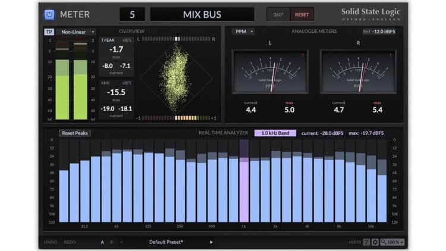Click the right channel level meter bar
Image resolution: width=446 pixels, height=251 pixels.
pyautogui.click(x=80, y=80)
